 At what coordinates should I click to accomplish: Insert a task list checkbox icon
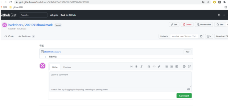pos(177,66)
